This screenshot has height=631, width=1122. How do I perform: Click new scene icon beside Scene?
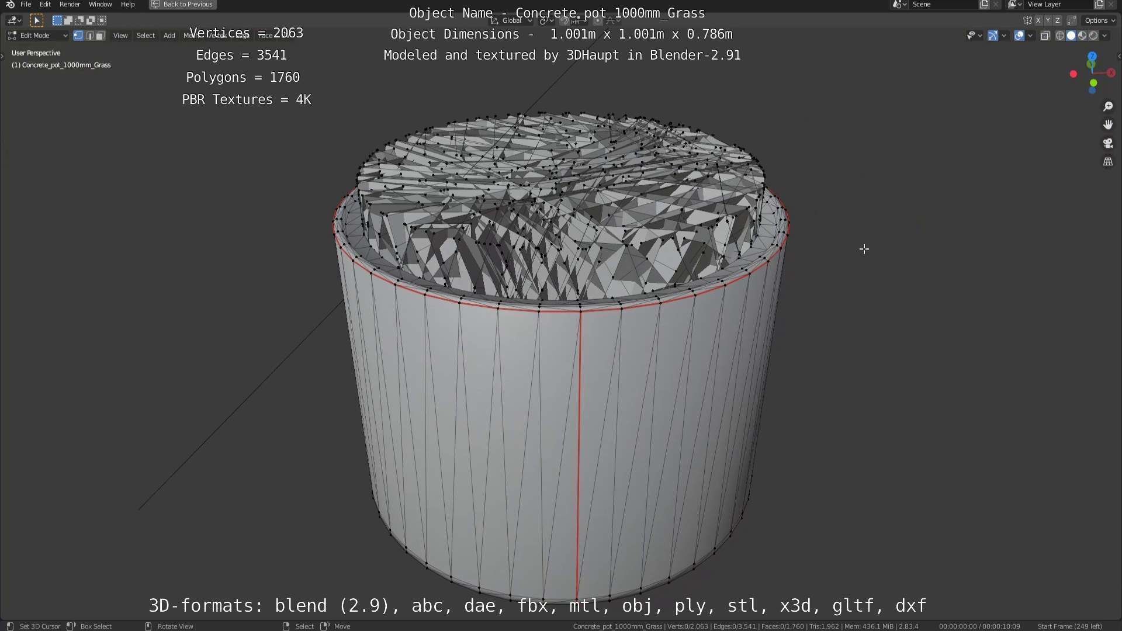click(984, 4)
